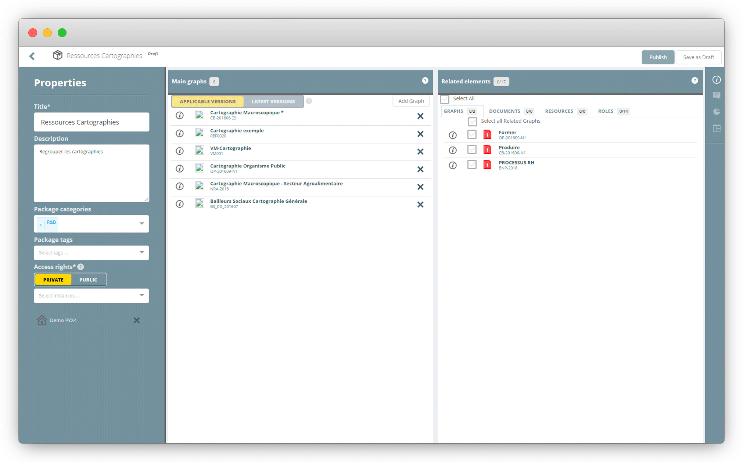Show info for VM-Cartographie graph

pyautogui.click(x=180, y=151)
